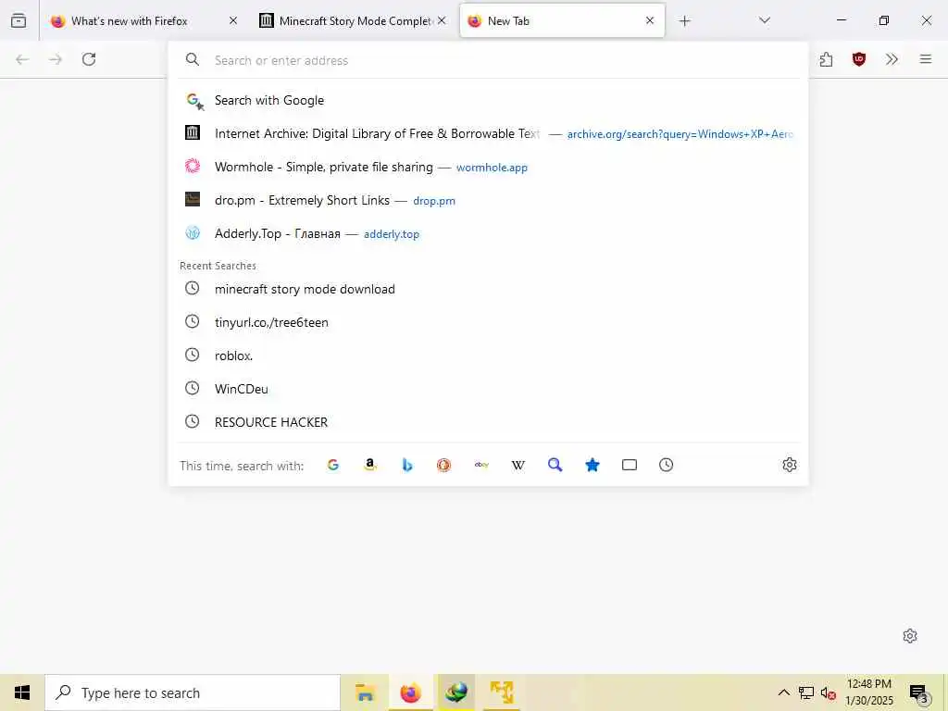948x711 pixels.
Task: Select recent search minecraft story mode download
Action: [x=488, y=289]
